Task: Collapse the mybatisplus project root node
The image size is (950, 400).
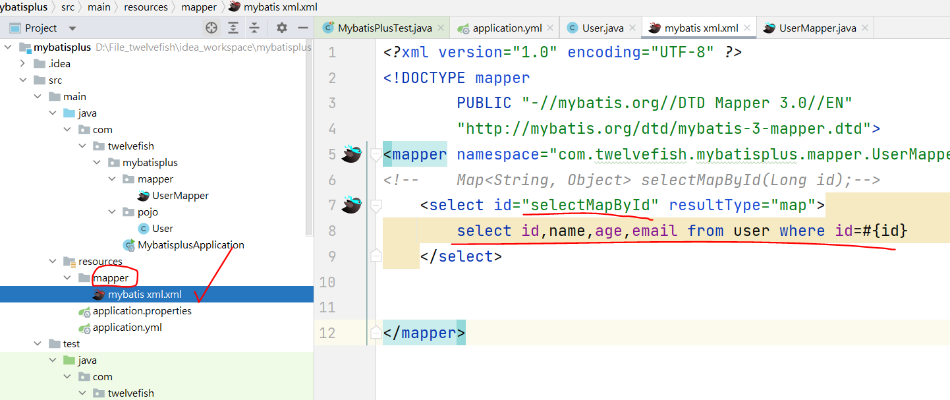Action: click(8, 47)
